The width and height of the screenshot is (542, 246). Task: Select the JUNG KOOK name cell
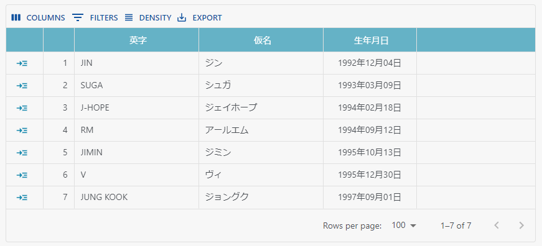click(136, 198)
